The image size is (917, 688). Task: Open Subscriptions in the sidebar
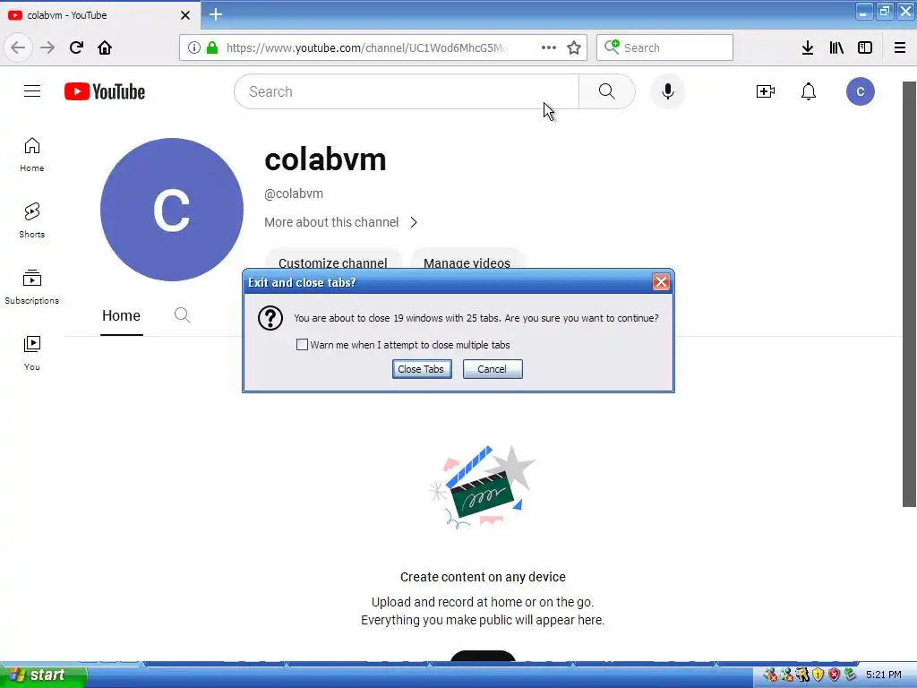coord(31,287)
